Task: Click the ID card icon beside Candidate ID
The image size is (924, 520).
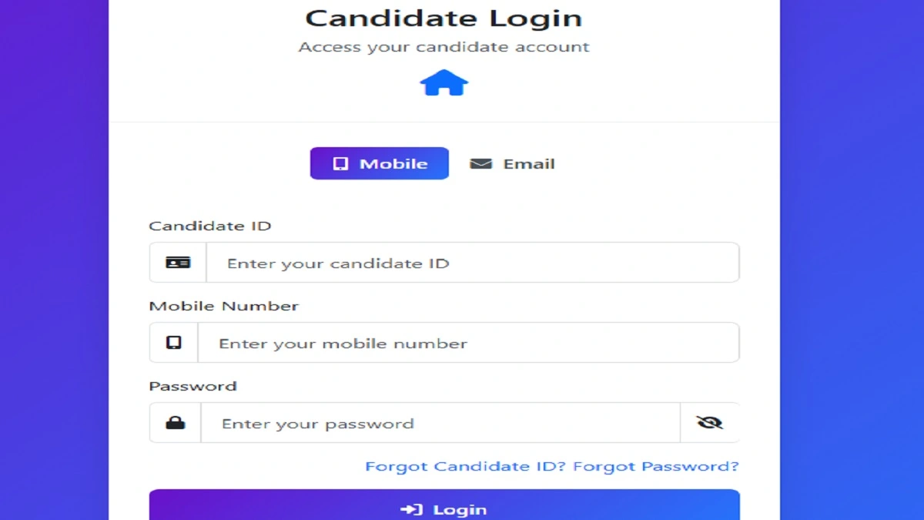Action: tap(176, 262)
